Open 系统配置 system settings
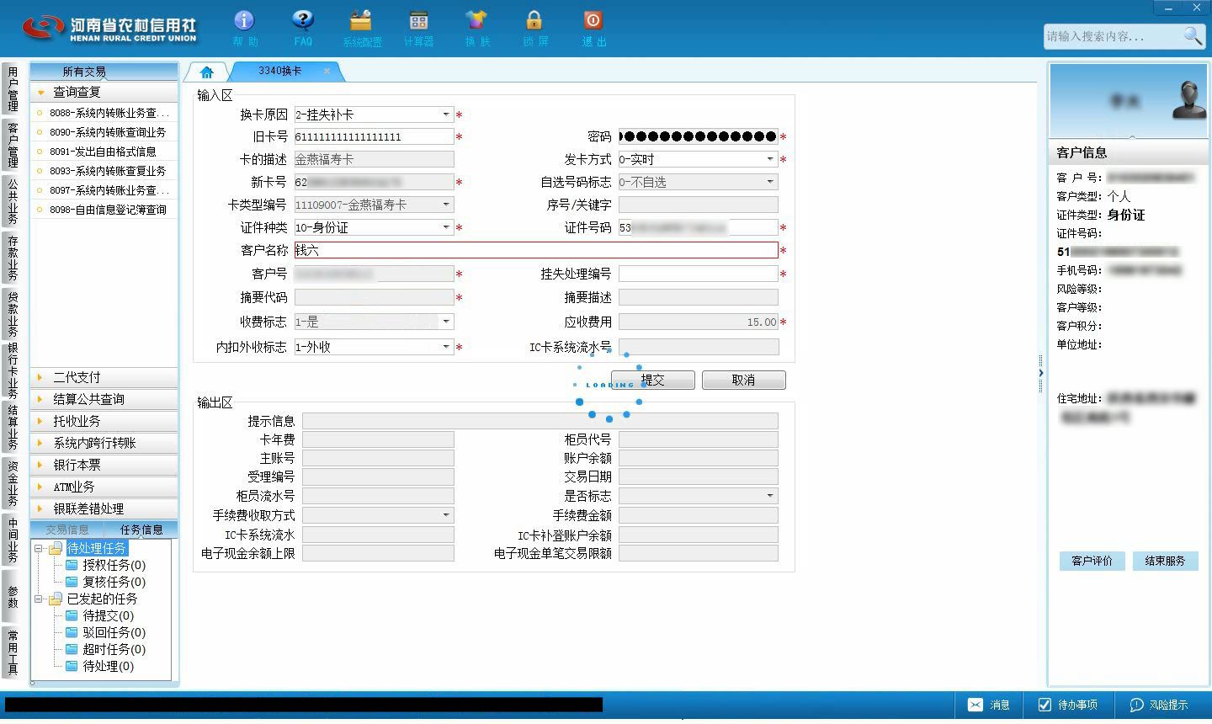Screen dimensions: 1212x724 coord(361,28)
